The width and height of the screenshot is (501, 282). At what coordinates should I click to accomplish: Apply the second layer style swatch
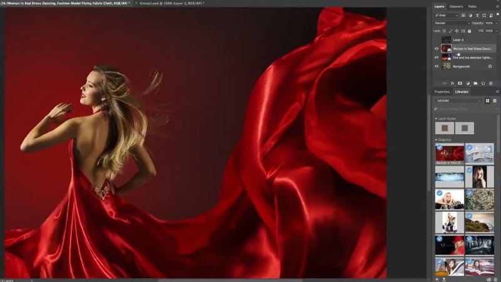click(465, 128)
